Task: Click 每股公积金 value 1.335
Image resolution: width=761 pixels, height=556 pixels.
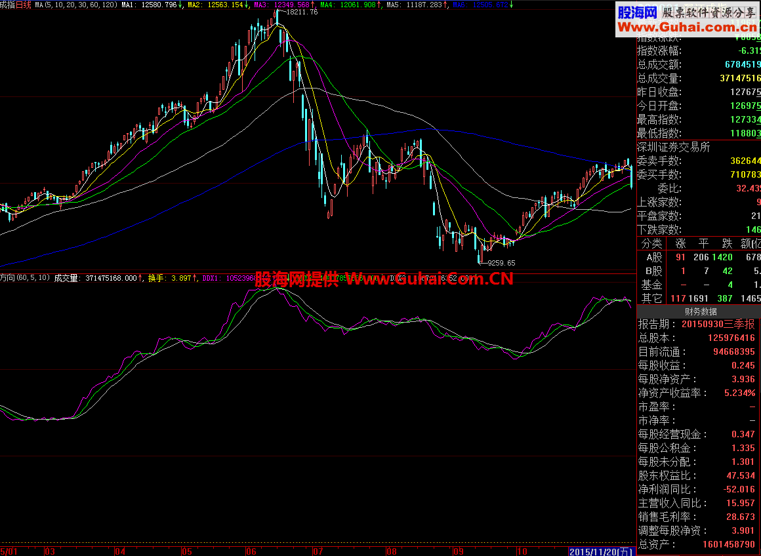Action: (x=743, y=448)
